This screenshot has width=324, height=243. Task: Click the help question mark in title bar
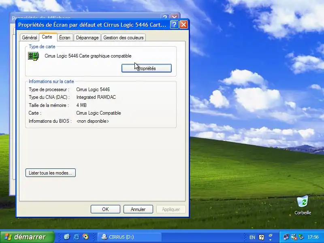[x=174, y=25]
